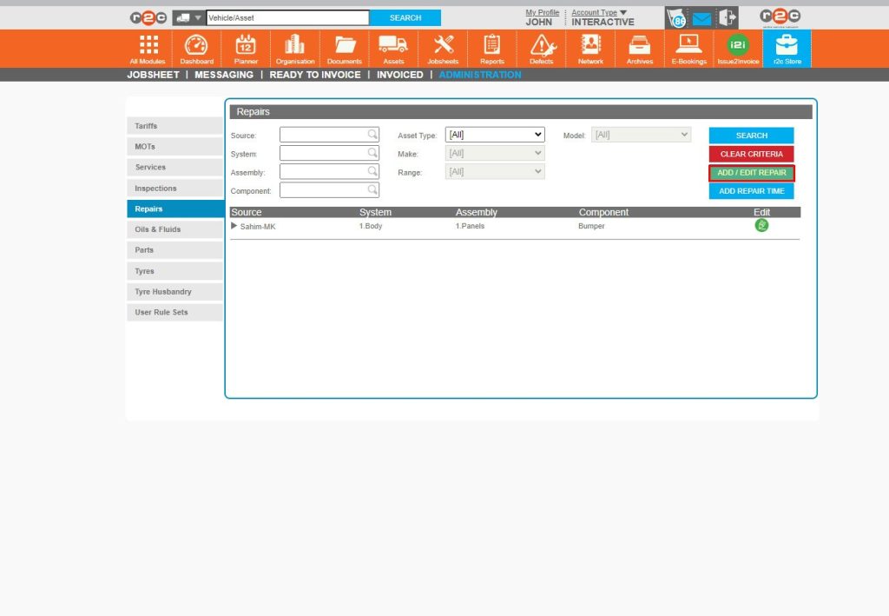Screen dimensions: 889x616
Task: Select Oils & Fluids in the sidebar
Action: pyautogui.click(x=175, y=229)
